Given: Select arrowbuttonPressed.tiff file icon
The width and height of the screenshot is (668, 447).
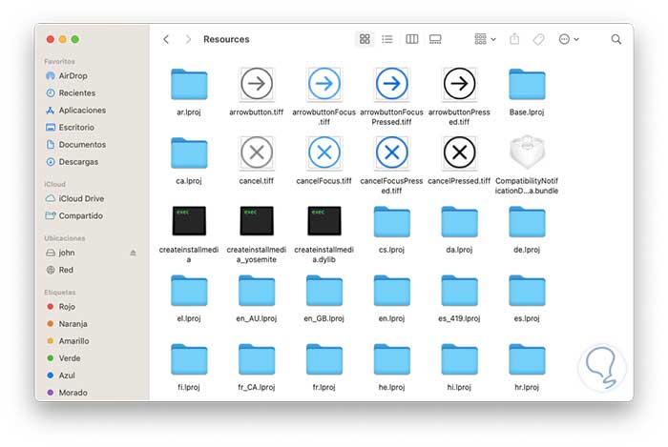Looking at the screenshot, I should [x=459, y=84].
